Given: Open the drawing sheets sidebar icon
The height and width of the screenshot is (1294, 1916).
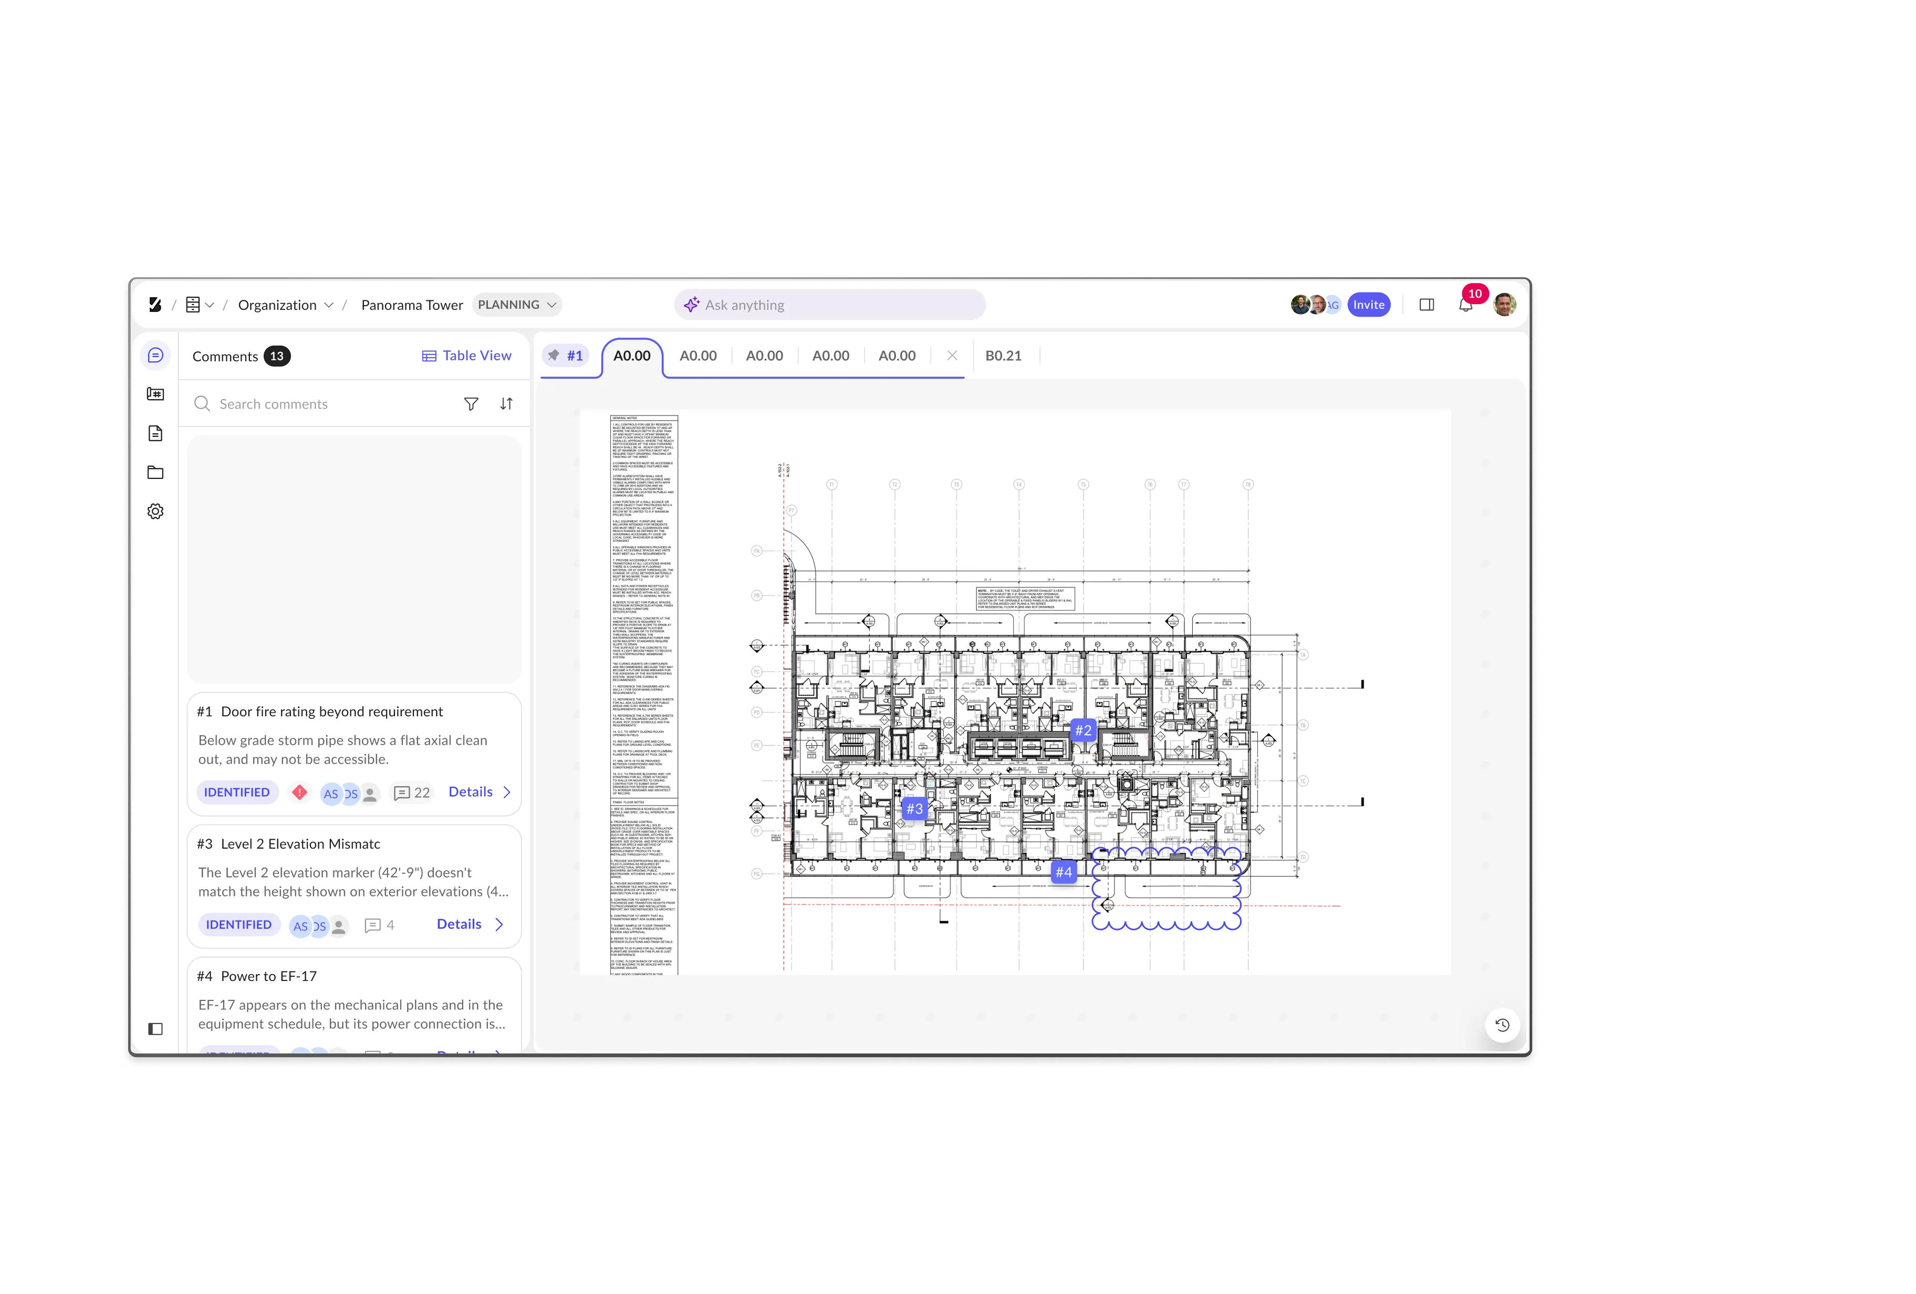Looking at the screenshot, I should [x=155, y=394].
